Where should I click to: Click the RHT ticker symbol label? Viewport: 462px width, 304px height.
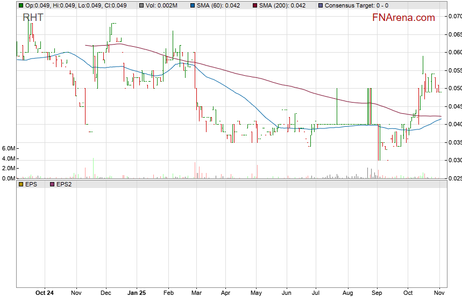click(33, 18)
